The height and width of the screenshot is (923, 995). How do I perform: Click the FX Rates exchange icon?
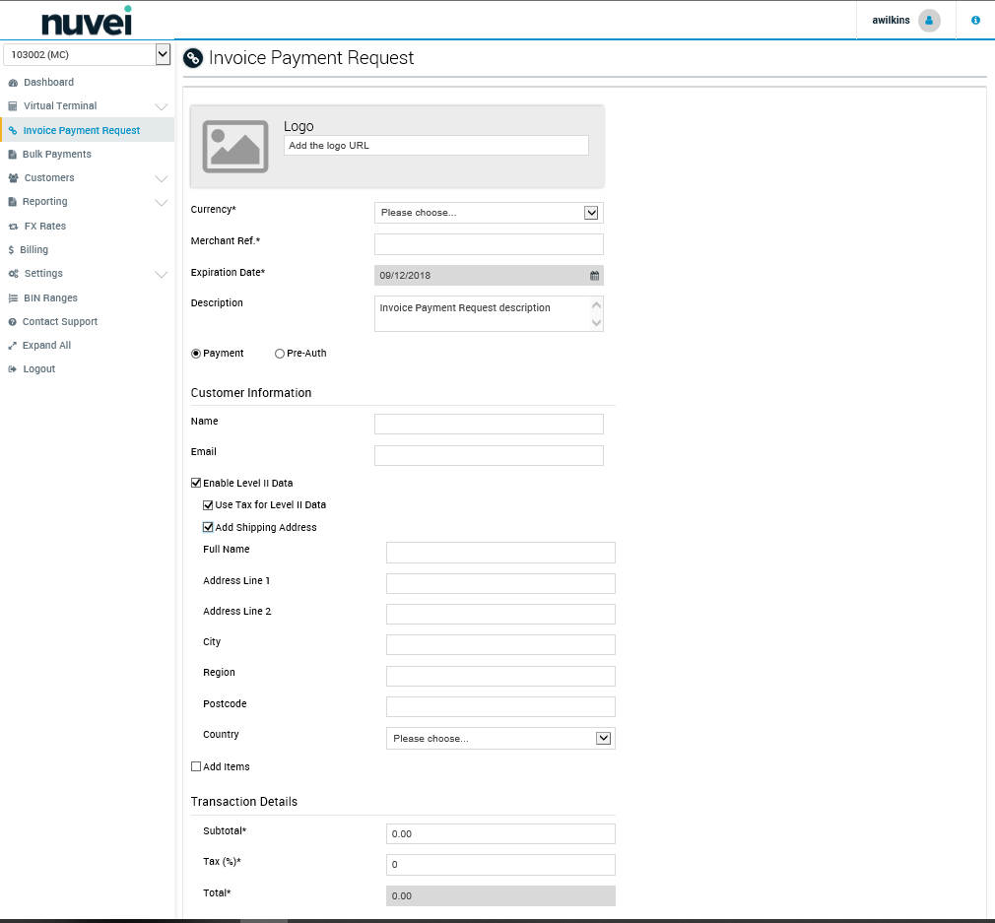13,226
